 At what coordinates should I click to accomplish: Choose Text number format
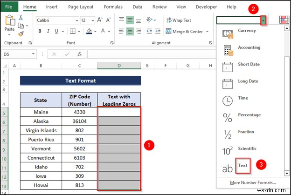click(250, 168)
